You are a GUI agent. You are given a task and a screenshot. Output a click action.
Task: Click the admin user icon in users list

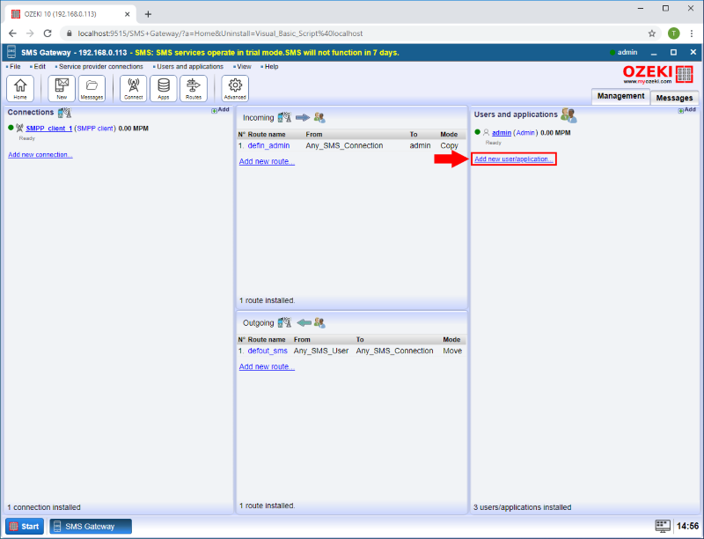point(486,132)
